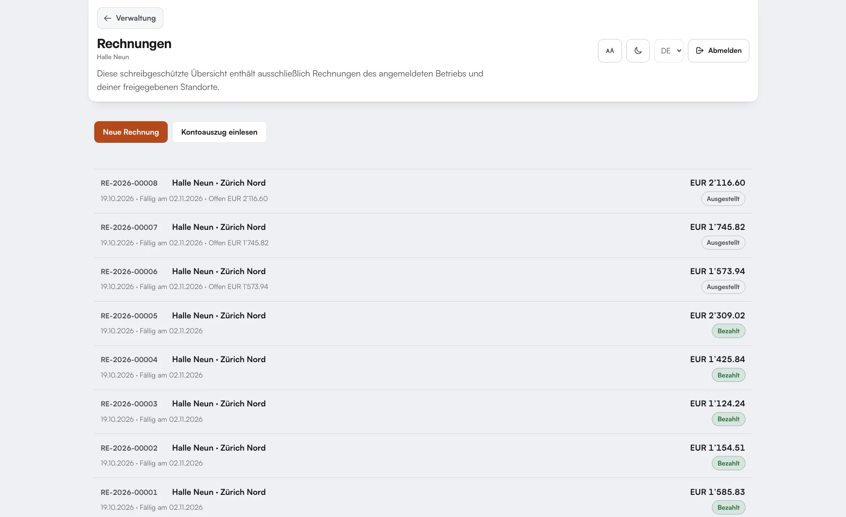Click the amount EUR 1'154.51
This screenshot has height=517, width=846.
pyautogui.click(x=717, y=448)
